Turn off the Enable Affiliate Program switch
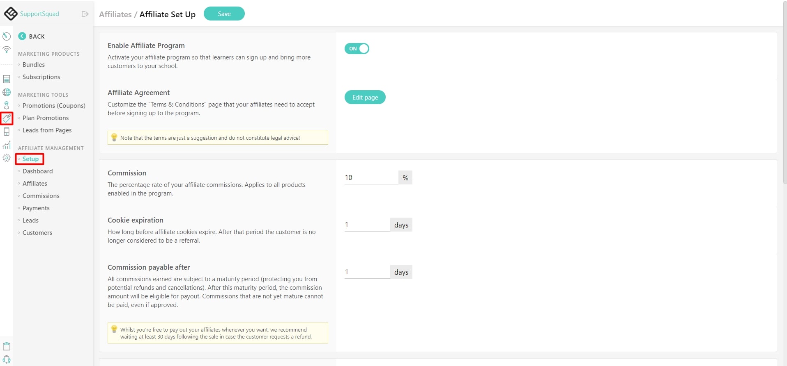Screen dimensions: 787x366 pyautogui.click(x=357, y=48)
